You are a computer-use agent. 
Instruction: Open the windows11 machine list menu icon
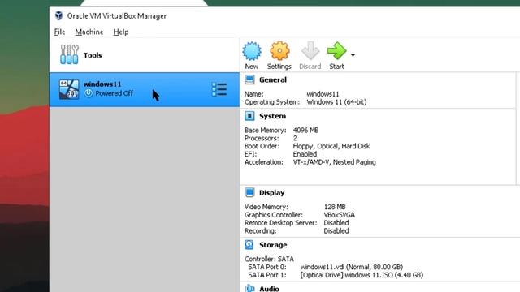(219, 89)
